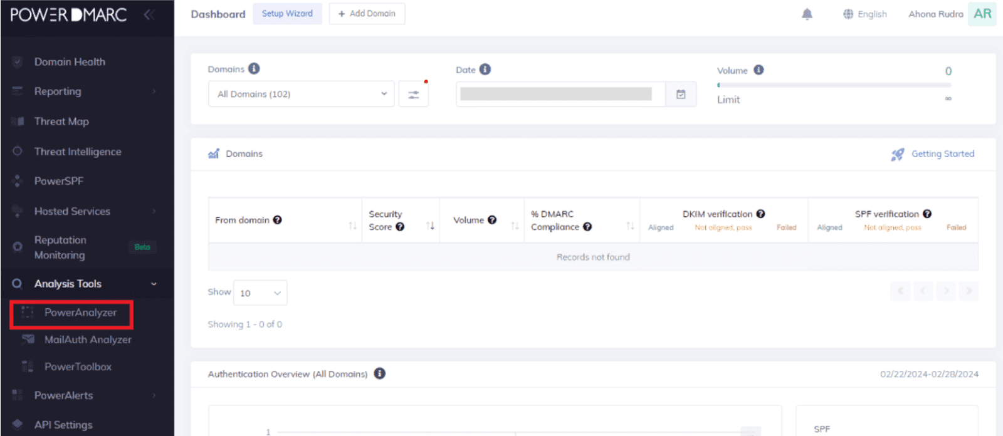The width and height of the screenshot is (1003, 436).
Task: Toggle sort on % DMARC Compliance column
Action: 630,226
